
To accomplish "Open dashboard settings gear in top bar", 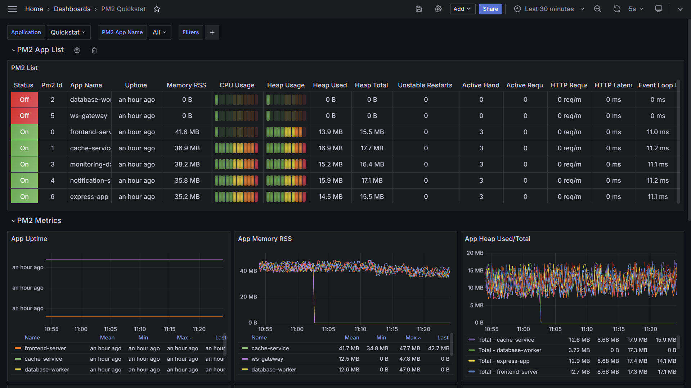I will coord(438,9).
